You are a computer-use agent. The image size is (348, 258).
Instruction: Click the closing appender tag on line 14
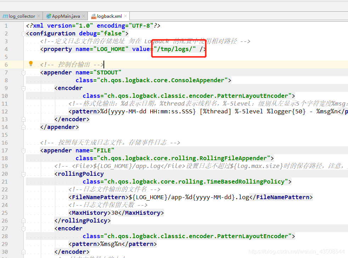pos(60,127)
